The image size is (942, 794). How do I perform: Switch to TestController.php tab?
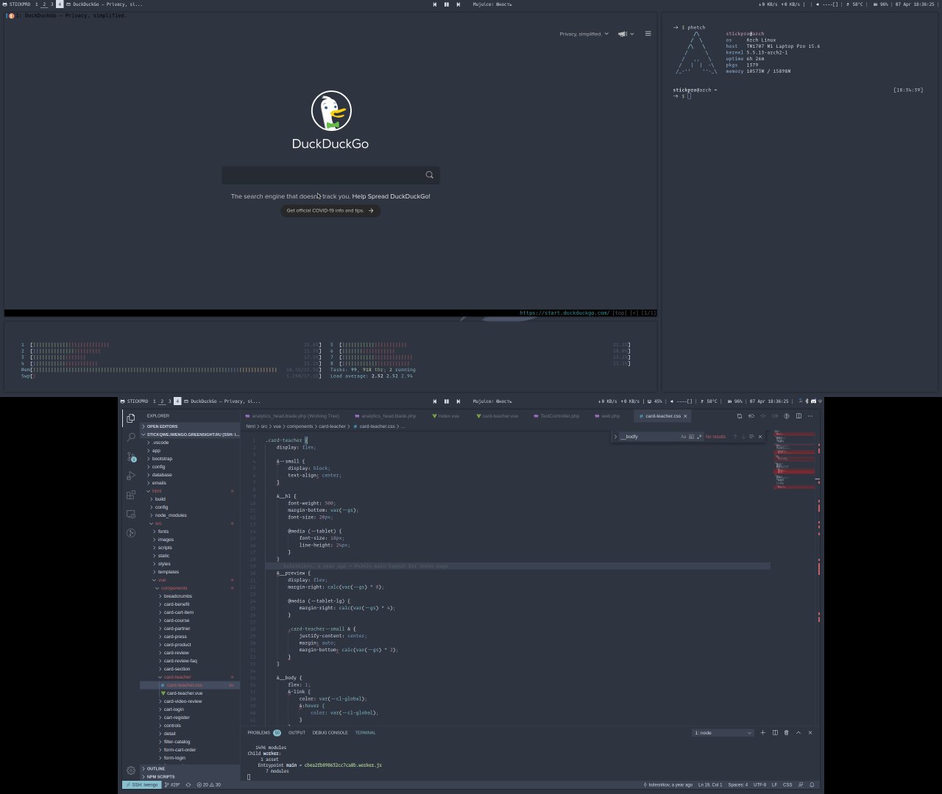tap(556, 416)
